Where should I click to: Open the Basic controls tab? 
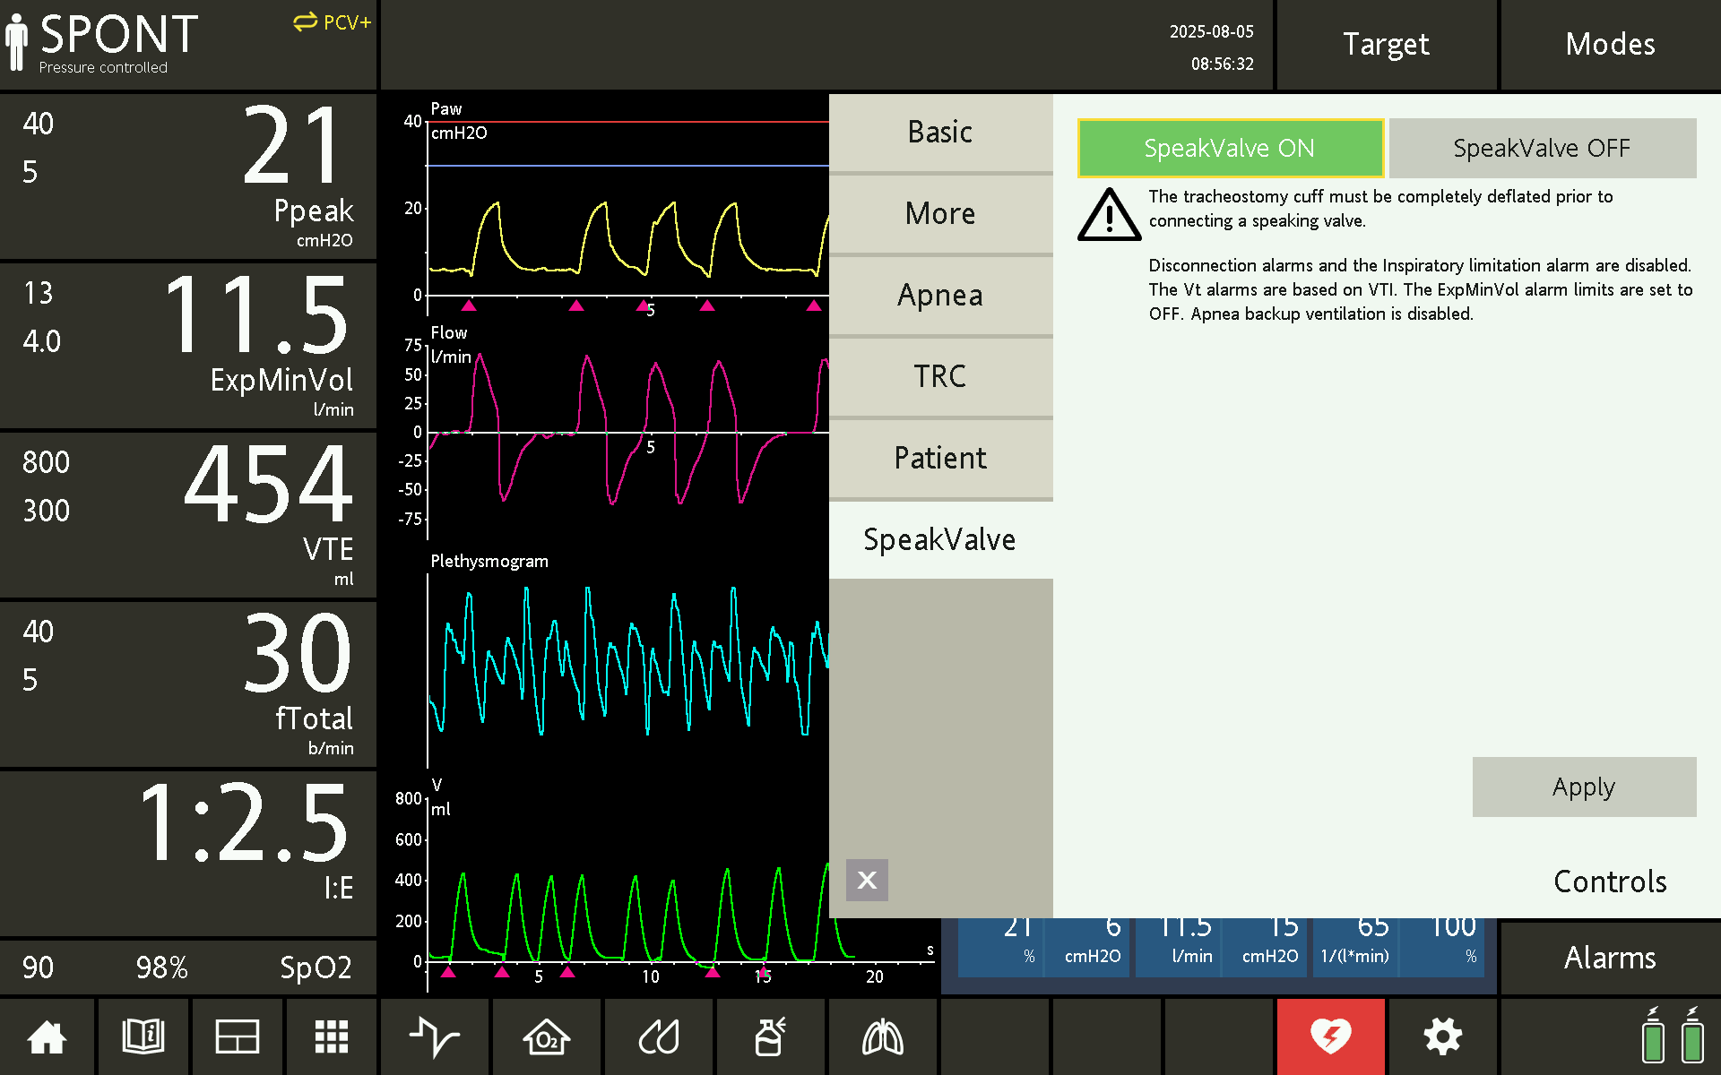(x=939, y=133)
